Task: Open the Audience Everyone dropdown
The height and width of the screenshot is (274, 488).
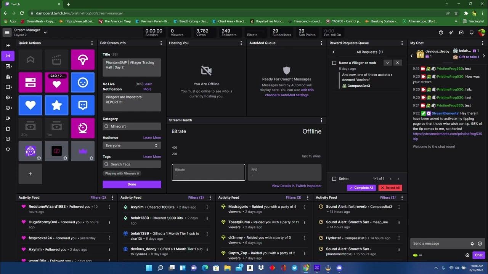Action: pyautogui.click(x=132, y=145)
